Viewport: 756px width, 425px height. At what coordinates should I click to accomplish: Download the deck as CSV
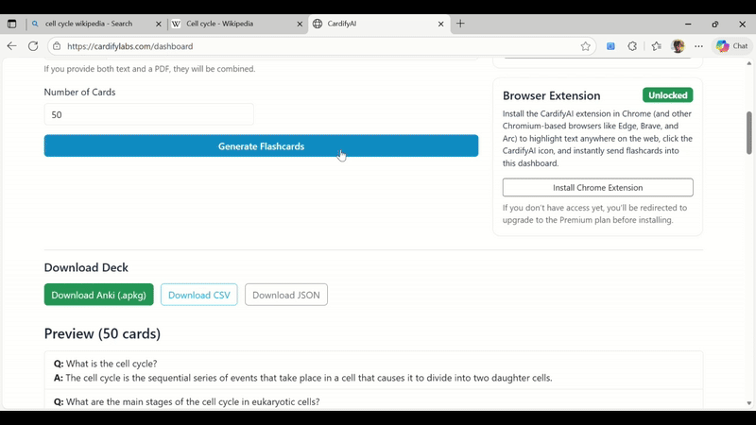point(198,295)
